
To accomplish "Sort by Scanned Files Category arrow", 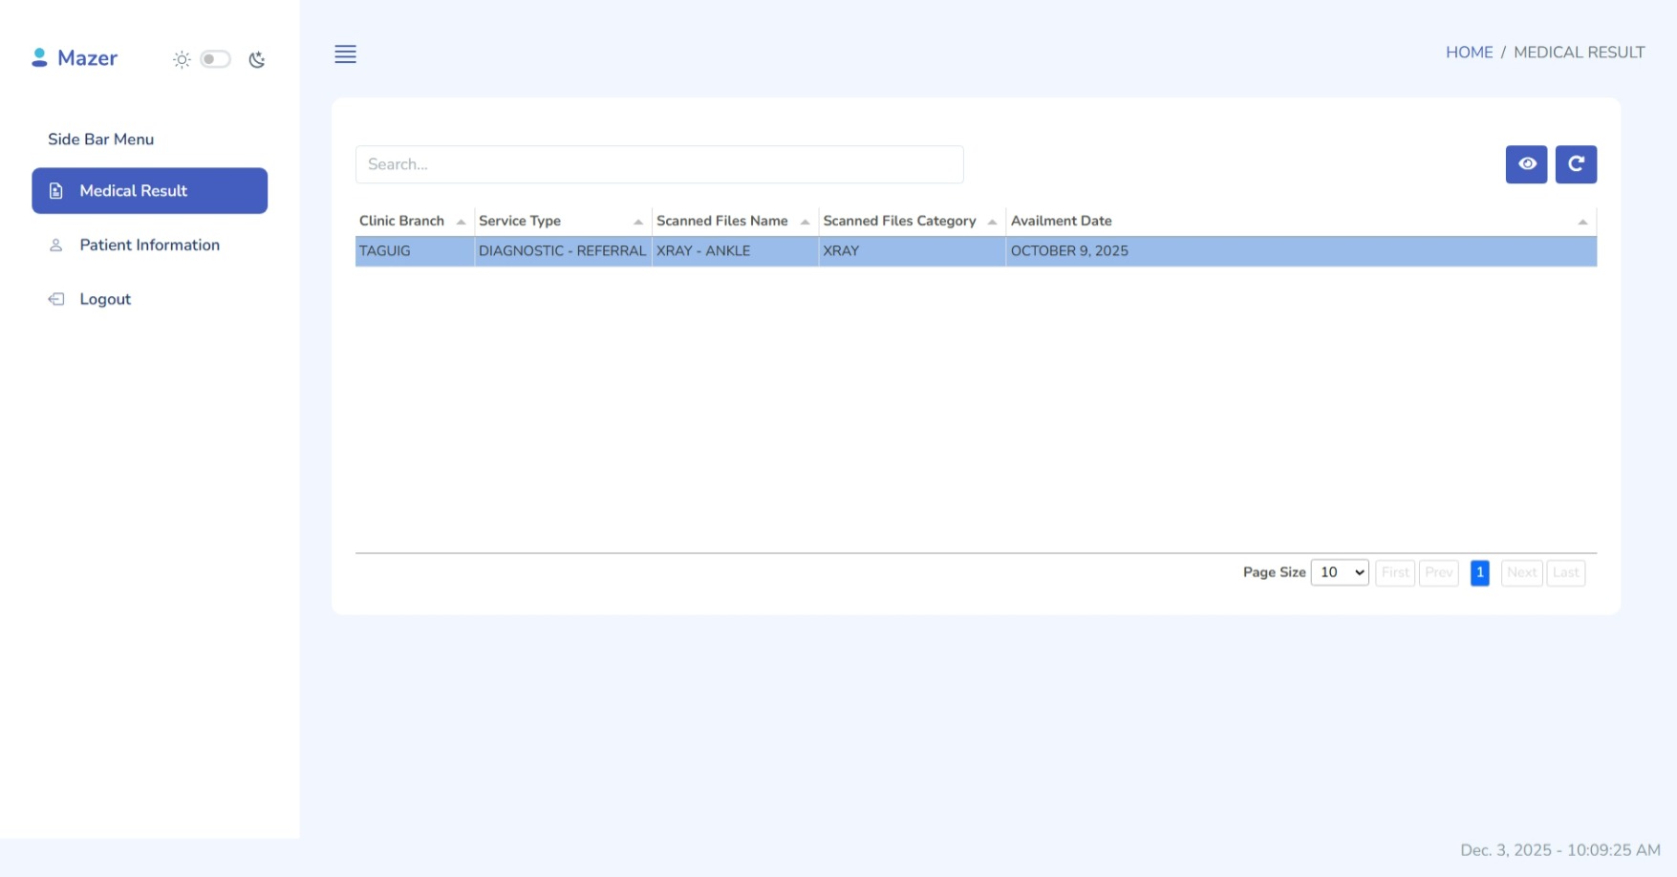I will tap(992, 222).
